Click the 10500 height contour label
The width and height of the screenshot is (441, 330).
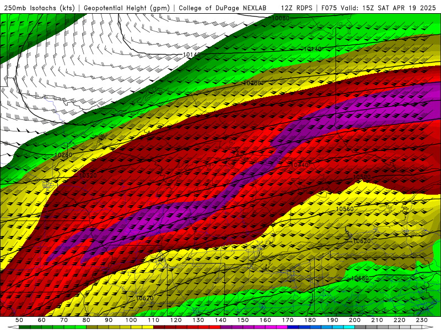point(362,177)
